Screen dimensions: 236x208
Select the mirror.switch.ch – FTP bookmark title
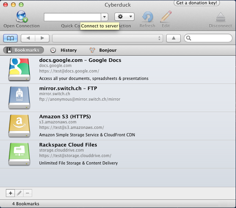tap(68, 88)
